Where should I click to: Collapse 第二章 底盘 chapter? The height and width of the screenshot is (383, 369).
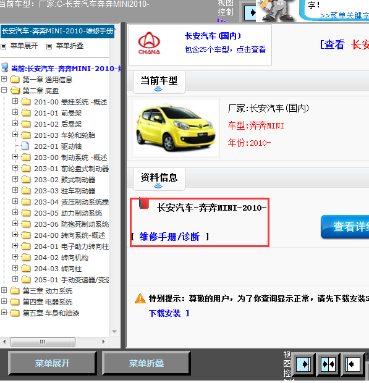coord(4,90)
